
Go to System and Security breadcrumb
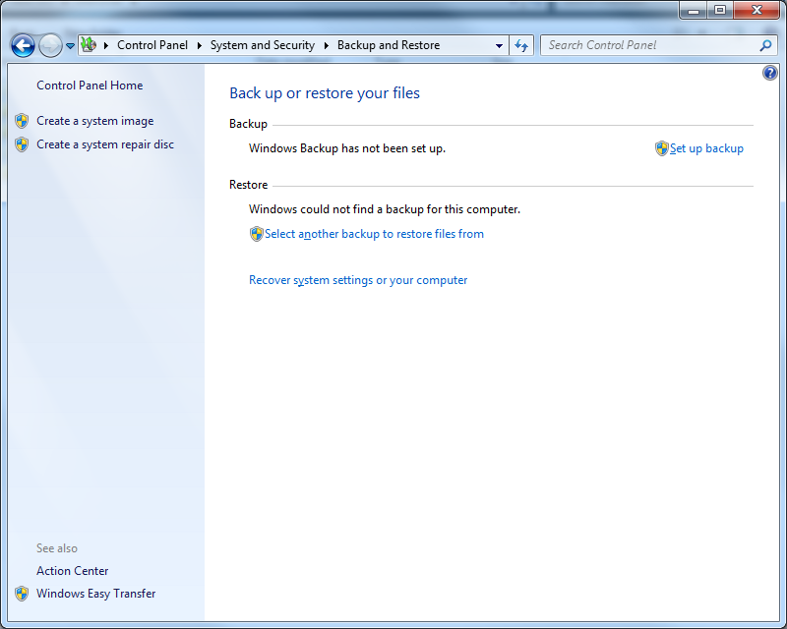262,45
